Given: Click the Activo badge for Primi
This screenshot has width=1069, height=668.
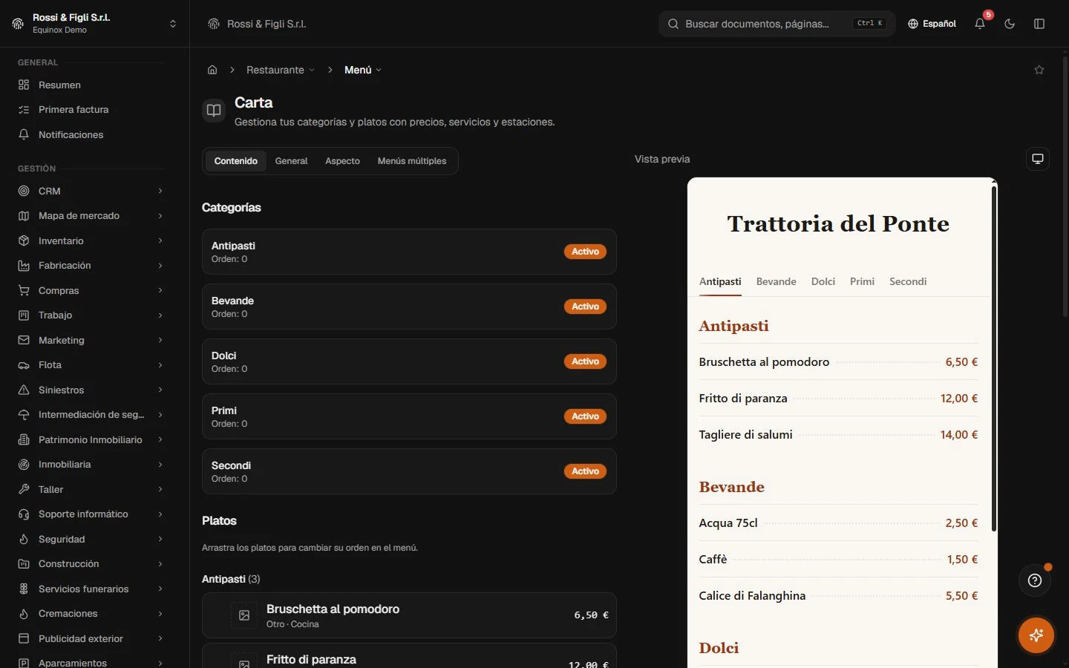Looking at the screenshot, I should (586, 416).
